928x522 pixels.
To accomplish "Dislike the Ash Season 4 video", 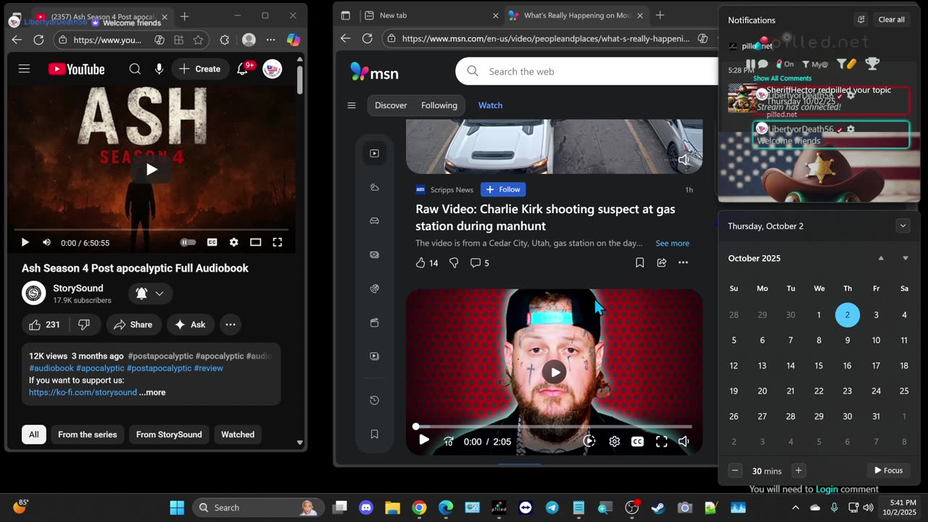I will (83, 325).
